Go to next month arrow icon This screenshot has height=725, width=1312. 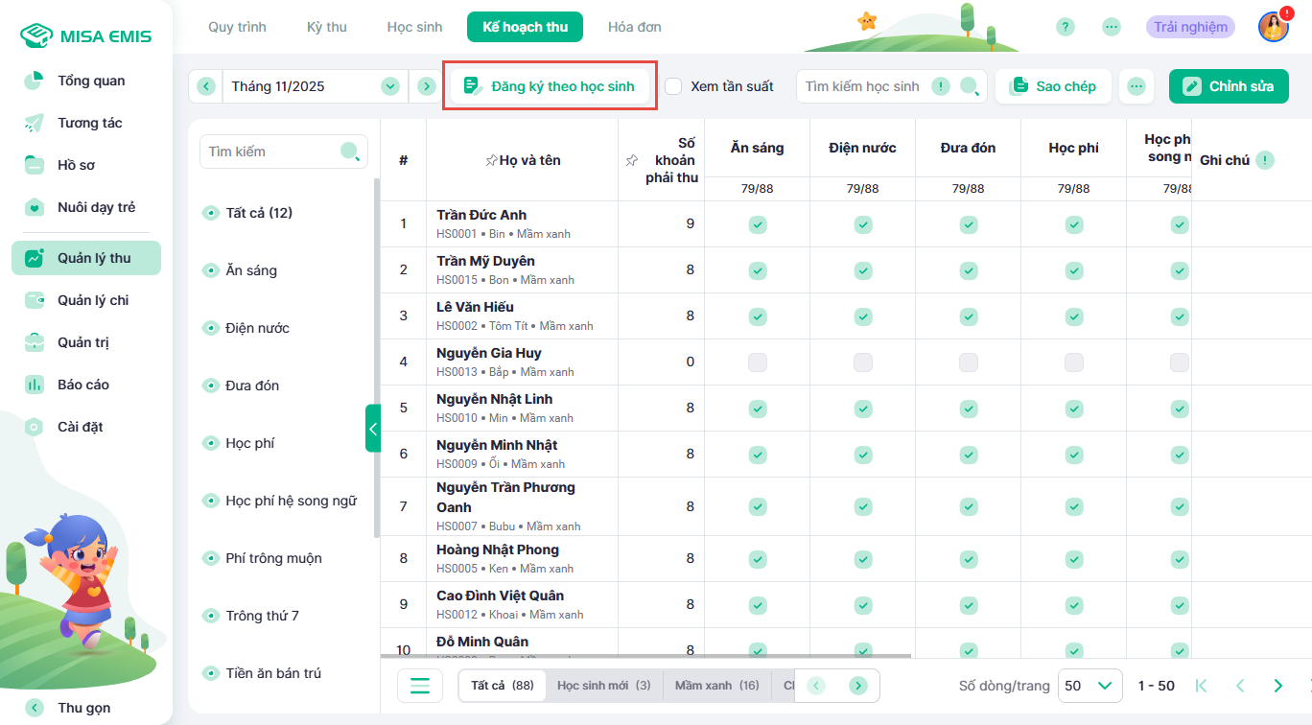427,86
